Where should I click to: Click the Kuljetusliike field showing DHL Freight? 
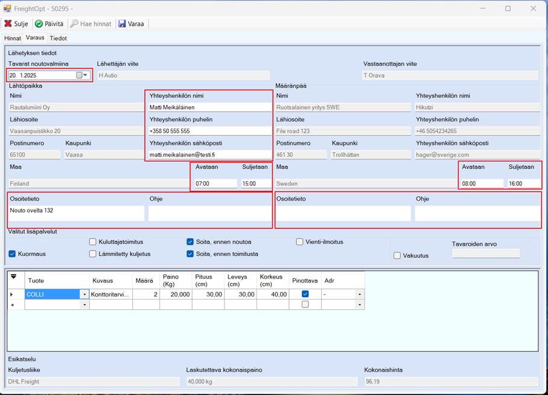coord(94,381)
